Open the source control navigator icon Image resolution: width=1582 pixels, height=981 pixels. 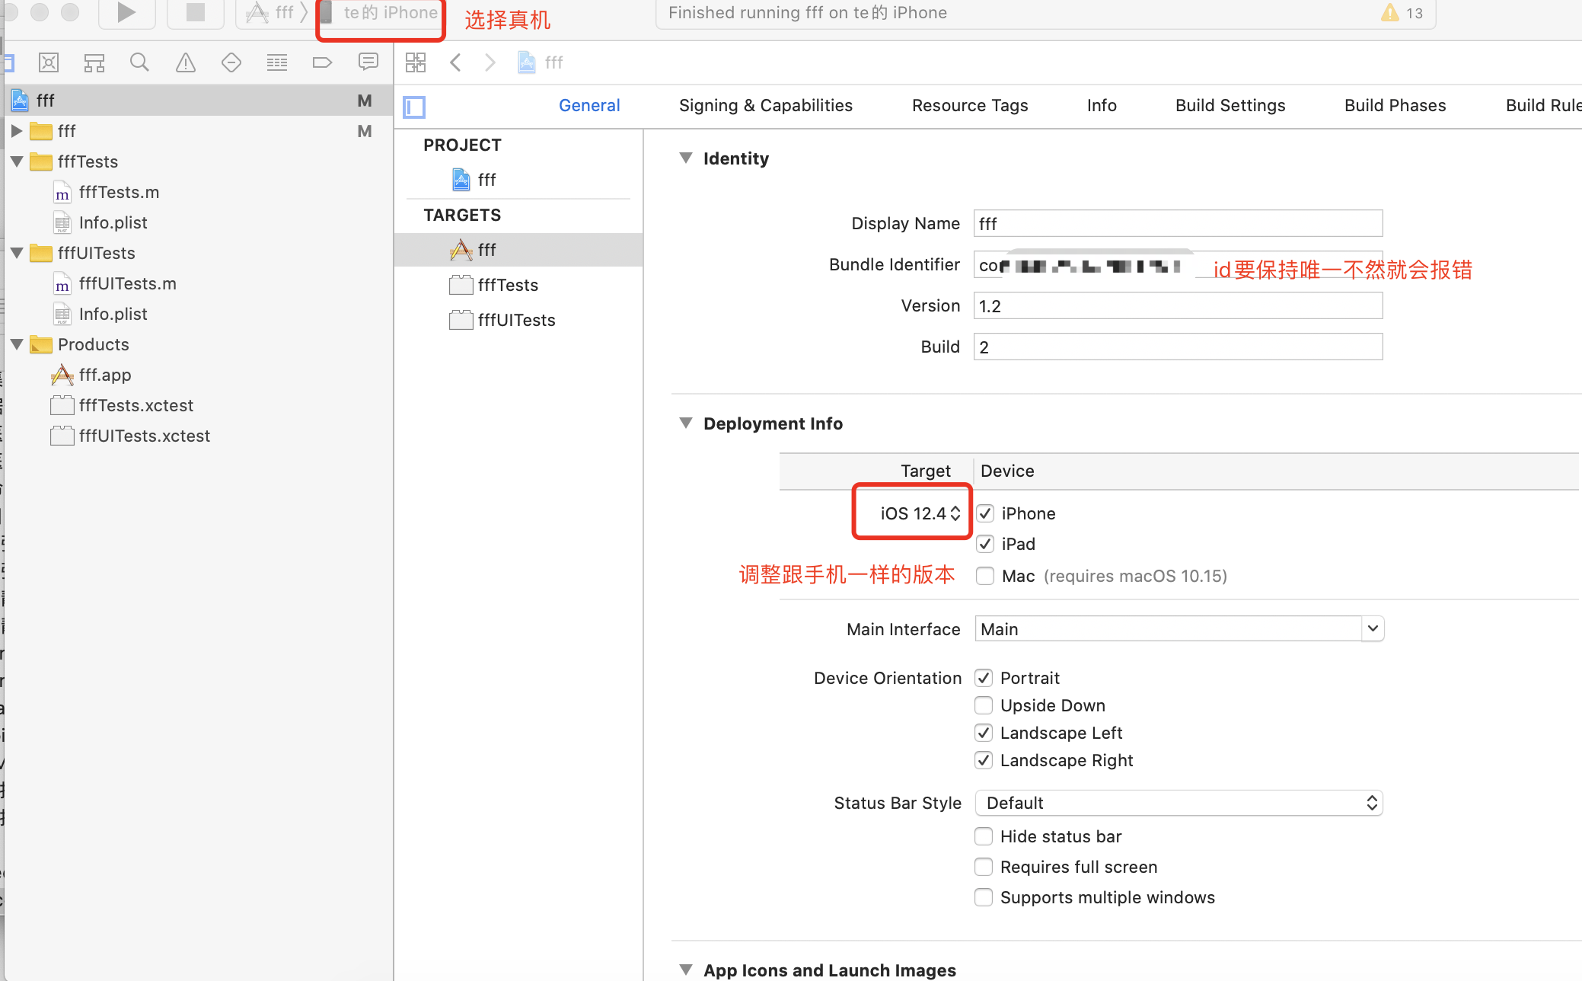pyautogui.click(x=49, y=62)
